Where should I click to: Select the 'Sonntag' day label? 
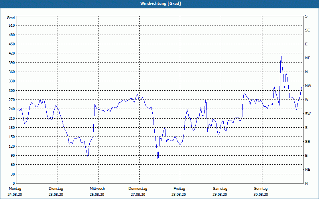click(x=261, y=189)
